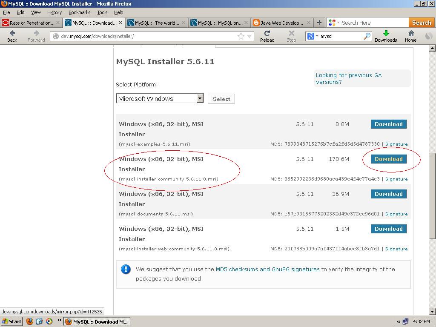
Task: Switch to MySQL :: The world tab
Action: pos(157,23)
